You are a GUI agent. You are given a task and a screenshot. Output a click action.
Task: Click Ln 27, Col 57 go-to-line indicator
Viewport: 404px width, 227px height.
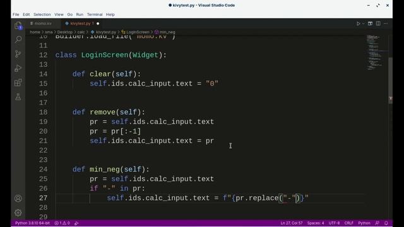[x=292, y=223]
